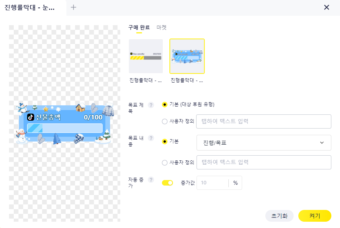Click the help icon beside 자동 증가
340x228 pixels.
click(x=151, y=180)
